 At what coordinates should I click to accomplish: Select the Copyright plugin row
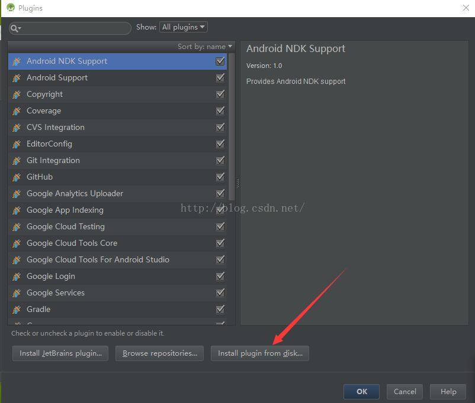[x=117, y=95]
